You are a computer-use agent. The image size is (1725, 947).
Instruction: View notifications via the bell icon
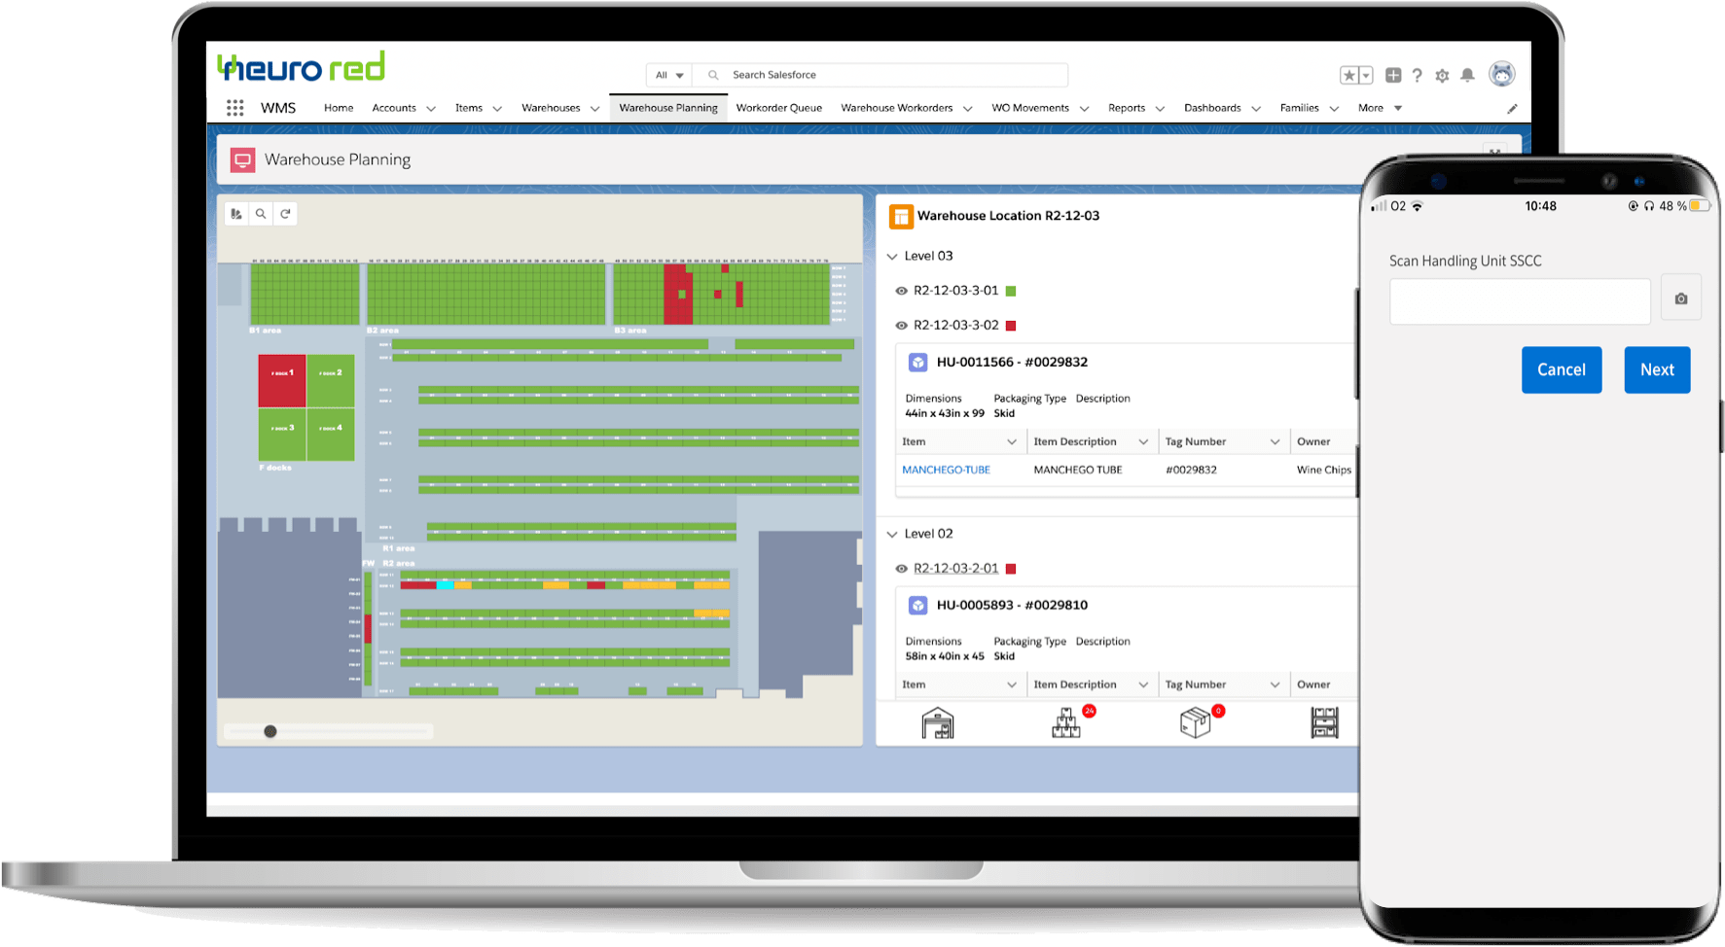tap(1468, 75)
